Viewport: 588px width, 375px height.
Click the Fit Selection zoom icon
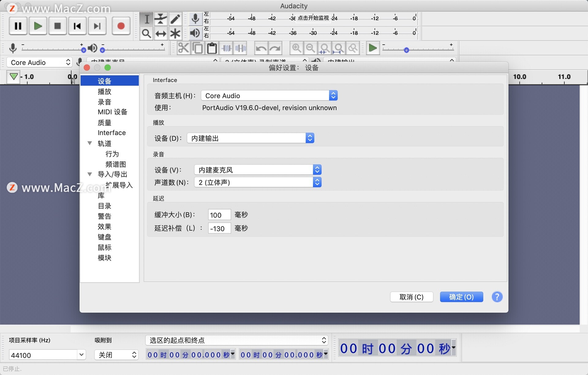324,48
